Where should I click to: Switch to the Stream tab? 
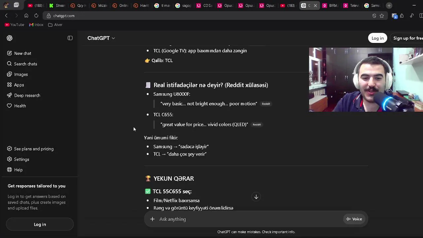[x=58, y=6]
